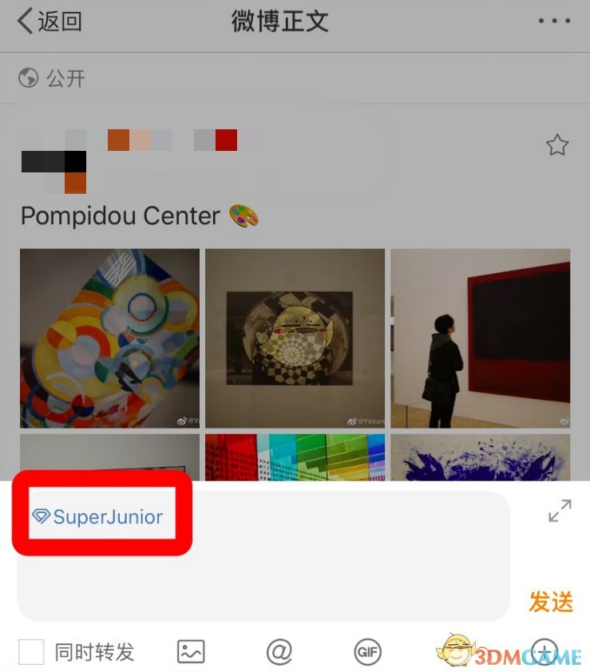
Task: Expand the comment box to full screen
Action: click(x=560, y=511)
